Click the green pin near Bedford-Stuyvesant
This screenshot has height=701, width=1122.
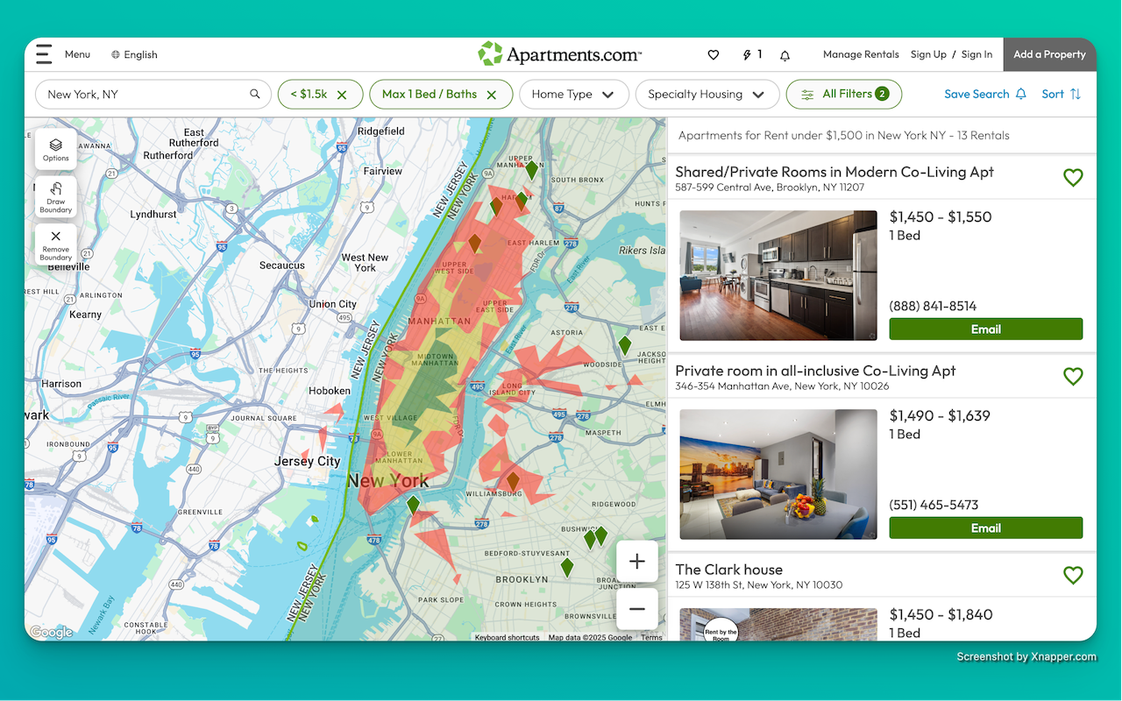click(x=567, y=567)
